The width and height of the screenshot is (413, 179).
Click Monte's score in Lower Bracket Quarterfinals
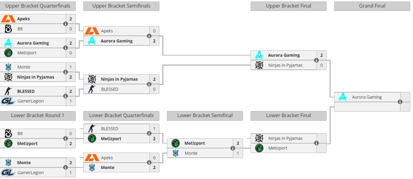point(154,167)
